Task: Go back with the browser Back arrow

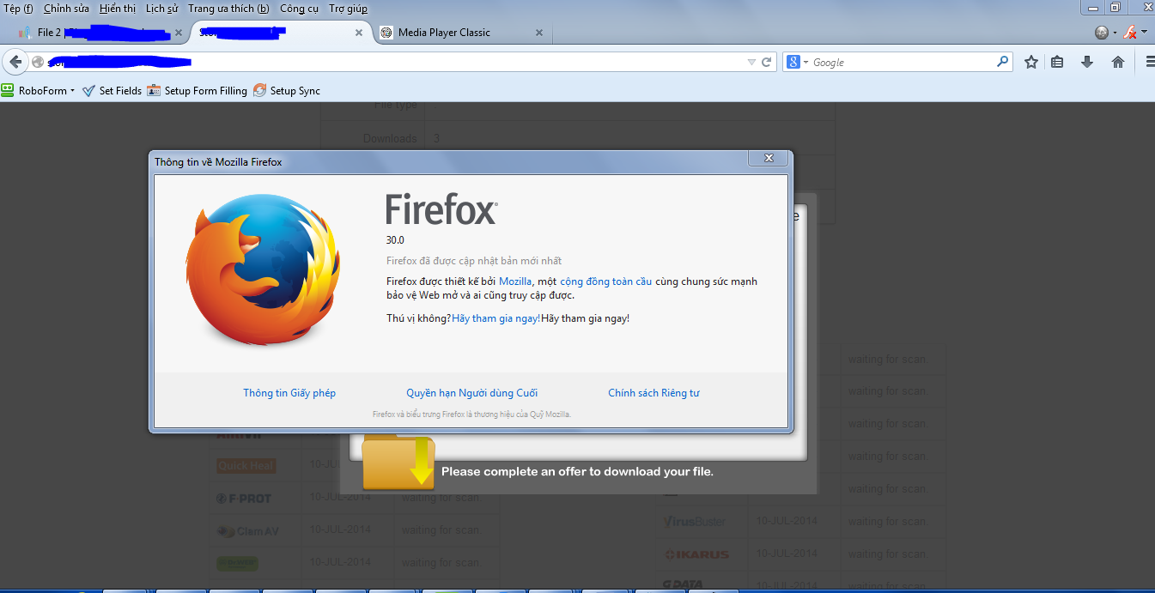Action: 15,62
